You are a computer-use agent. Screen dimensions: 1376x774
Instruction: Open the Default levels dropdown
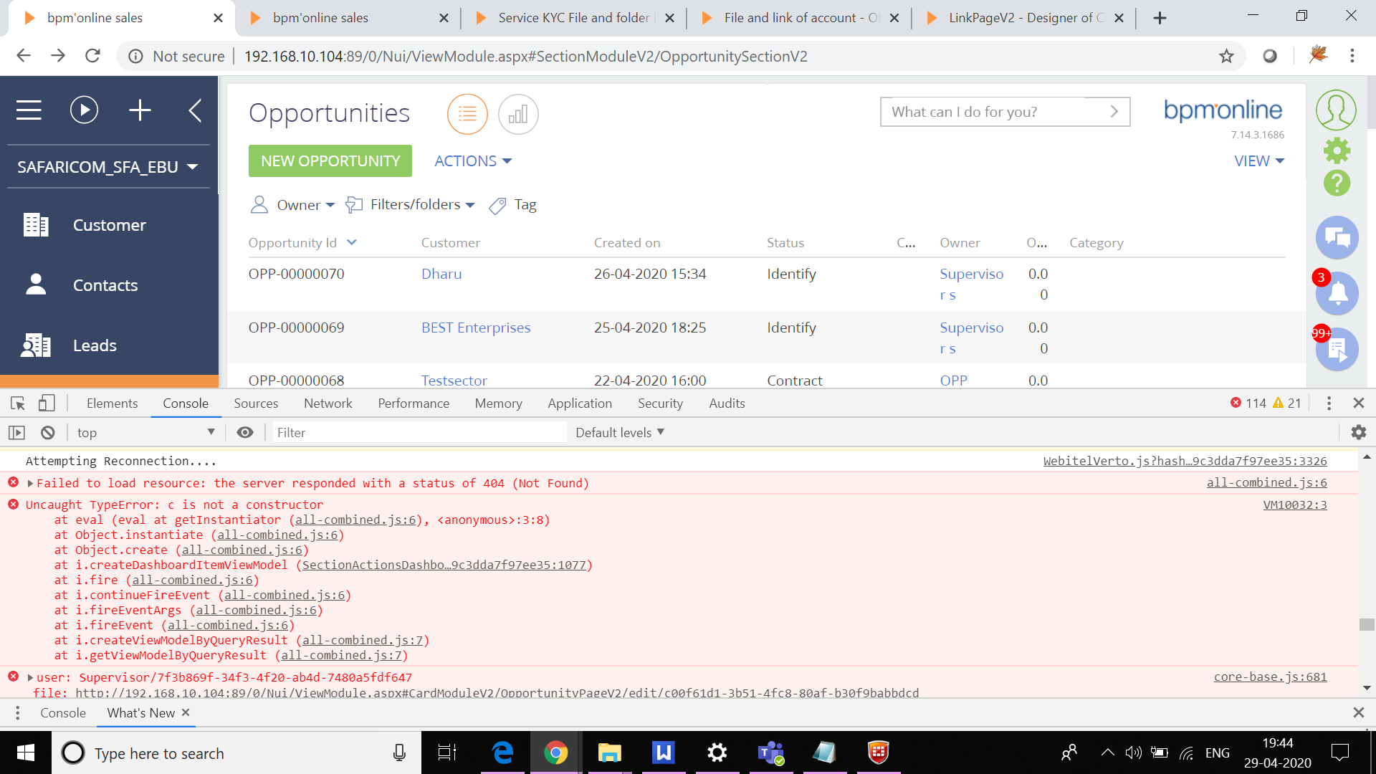pos(620,433)
